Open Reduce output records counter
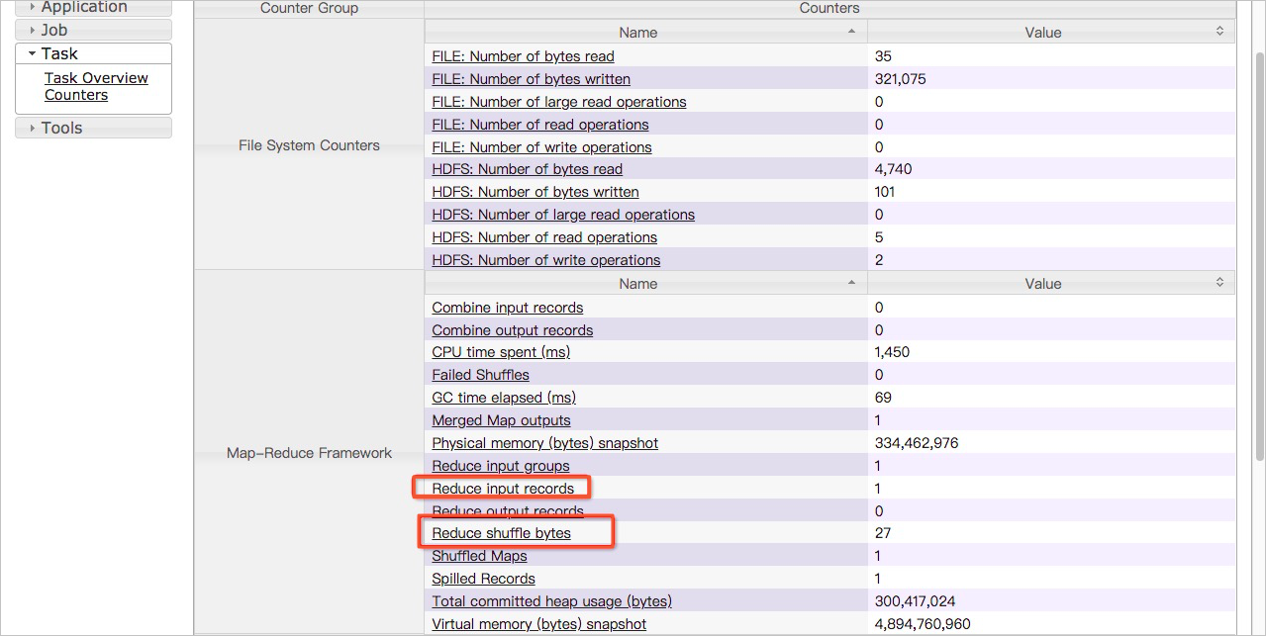The height and width of the screenshot is (636, 1266). click(x=508, y=511)
